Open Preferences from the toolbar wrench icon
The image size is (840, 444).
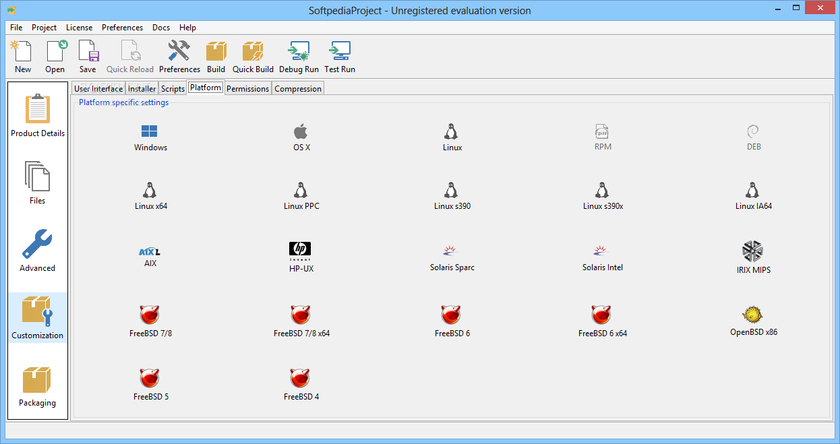point(179,57)
